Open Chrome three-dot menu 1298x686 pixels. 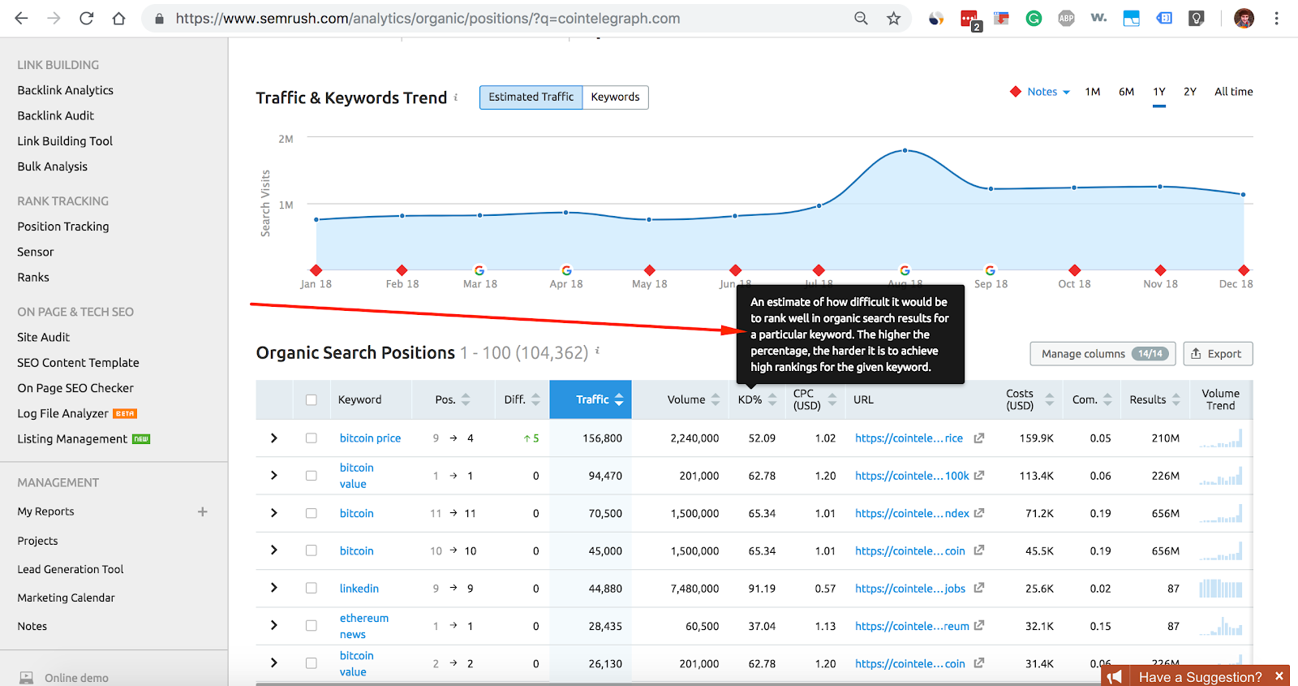coord(1276,18)
